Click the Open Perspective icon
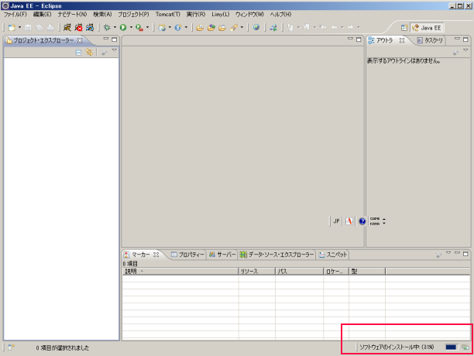474x356 pixels. click(x=404, y=28)
